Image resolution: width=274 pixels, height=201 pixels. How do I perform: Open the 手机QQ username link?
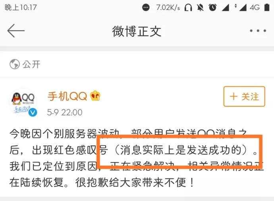coord(67,96)
